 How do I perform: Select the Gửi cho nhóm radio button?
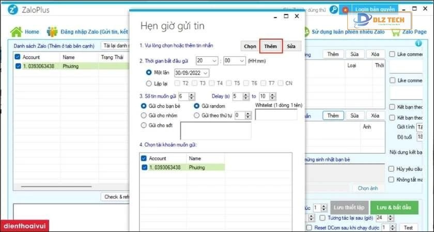pos(144,115)
